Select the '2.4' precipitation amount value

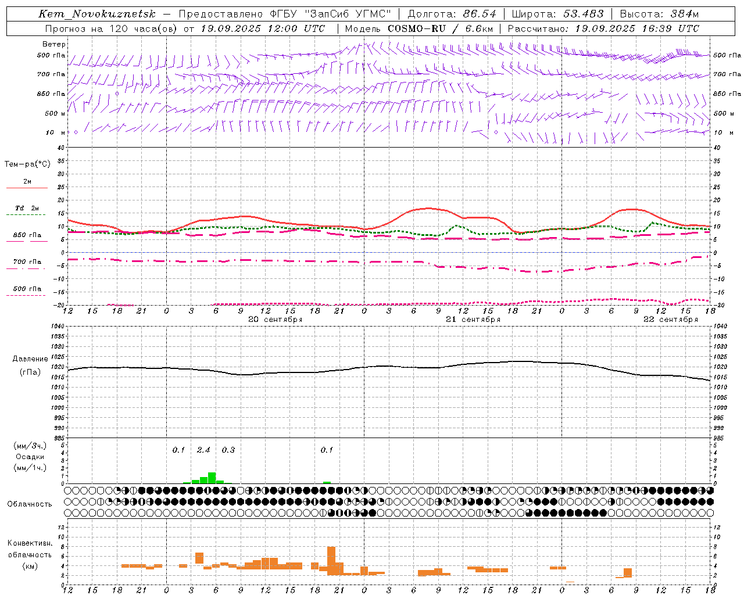(x=203, y=450)
